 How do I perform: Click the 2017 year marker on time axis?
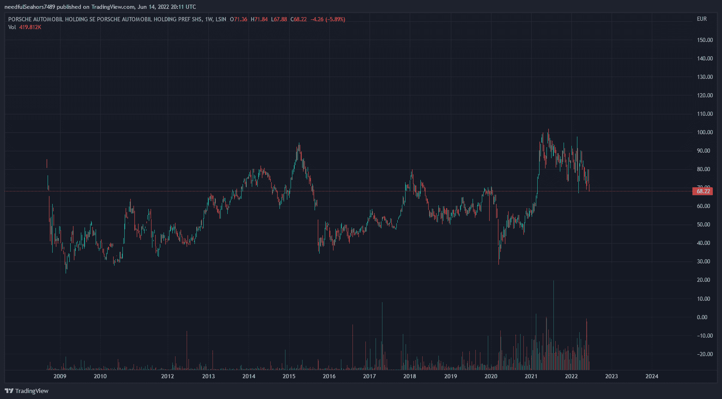pos(370,376)
